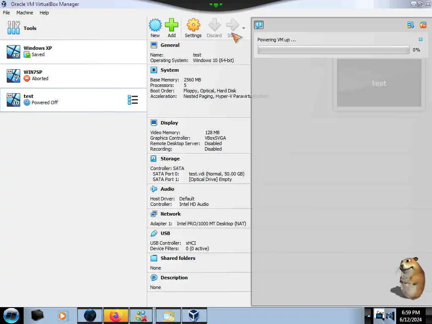Click the Powering VM up progress bar
Screen dimensions: 432x324
point(333,50)
